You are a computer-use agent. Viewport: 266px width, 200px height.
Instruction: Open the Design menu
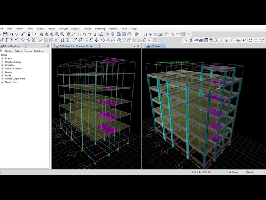tap(87, 29)
